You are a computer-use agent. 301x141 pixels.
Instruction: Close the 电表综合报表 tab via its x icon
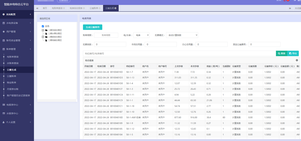click(84, 8)
